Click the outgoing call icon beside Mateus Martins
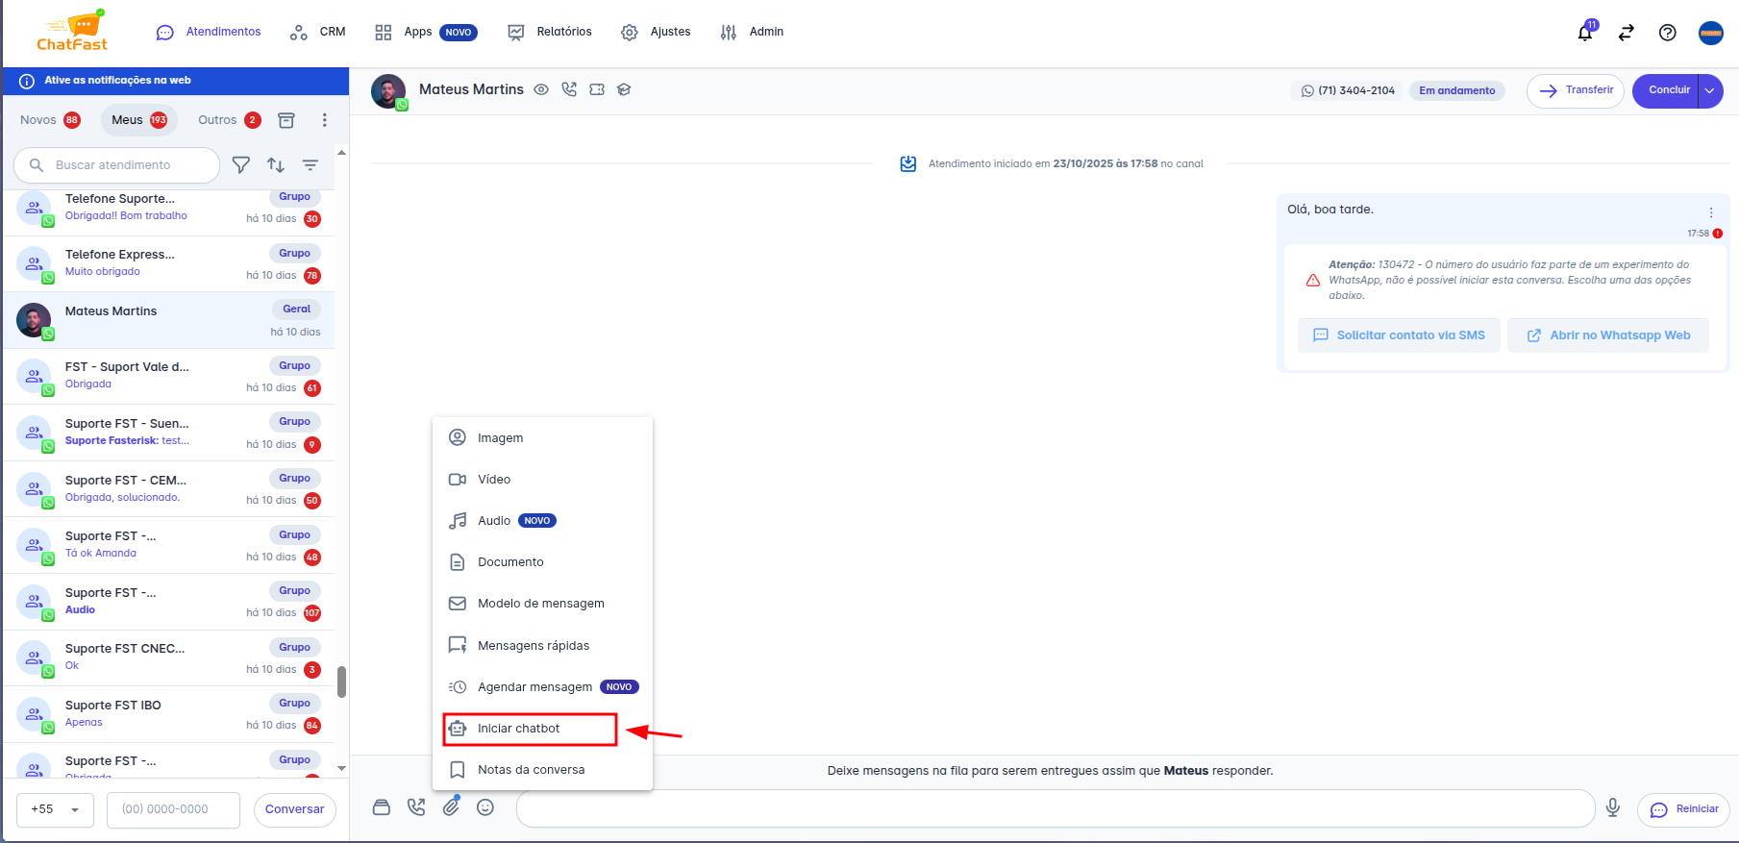Image resolution: width=1739 pixels, height=843 pixels. point(569,89)
